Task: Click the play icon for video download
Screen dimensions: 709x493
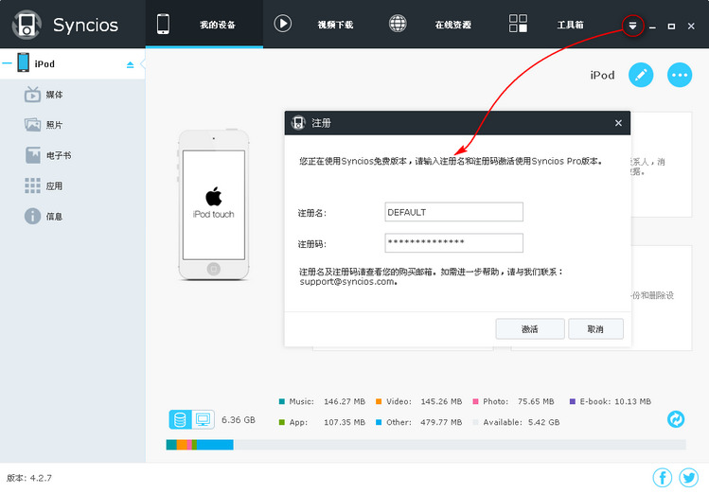Action: [283, 24]
